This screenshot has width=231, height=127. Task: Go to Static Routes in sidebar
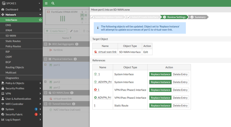click(13, 41)
